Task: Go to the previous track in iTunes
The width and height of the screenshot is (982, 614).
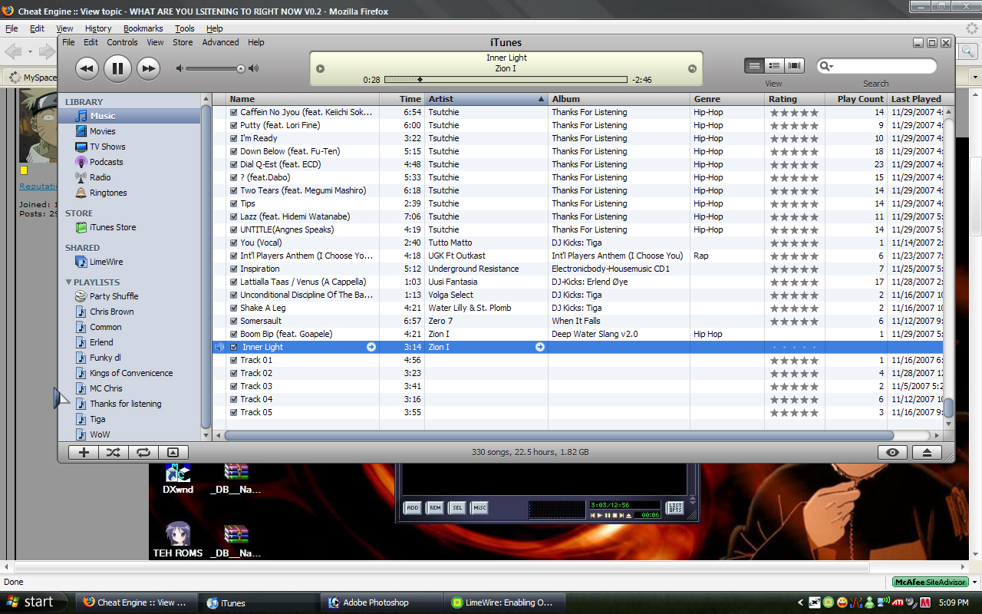Action: point(87,68)
